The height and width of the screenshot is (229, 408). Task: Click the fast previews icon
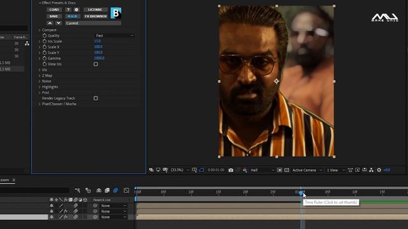click(x=357, y=170)
